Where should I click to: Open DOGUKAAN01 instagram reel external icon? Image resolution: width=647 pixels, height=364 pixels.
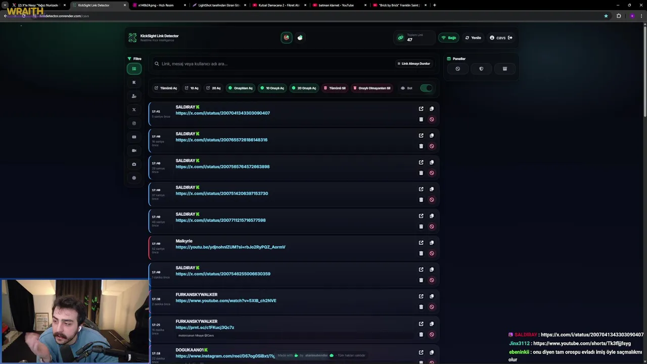point(421,352)
